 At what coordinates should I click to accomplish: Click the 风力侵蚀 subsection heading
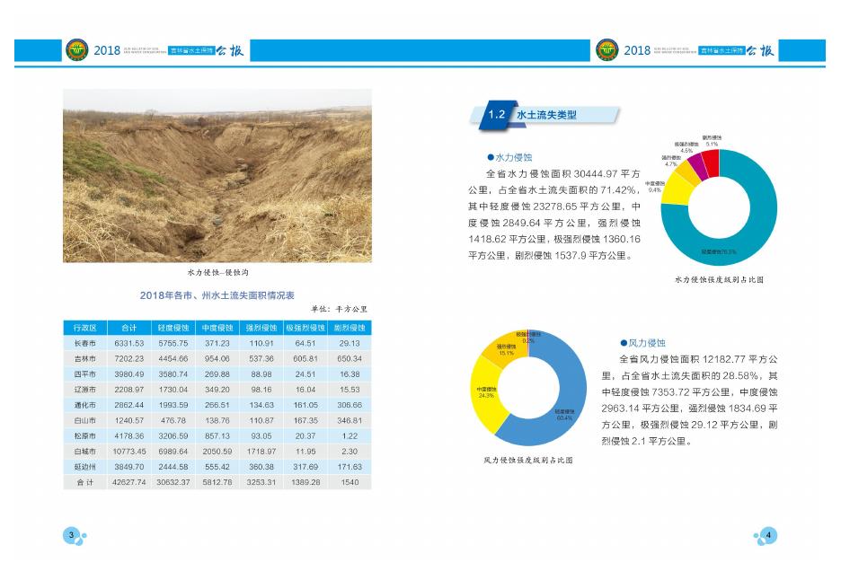tap(642, 343)
